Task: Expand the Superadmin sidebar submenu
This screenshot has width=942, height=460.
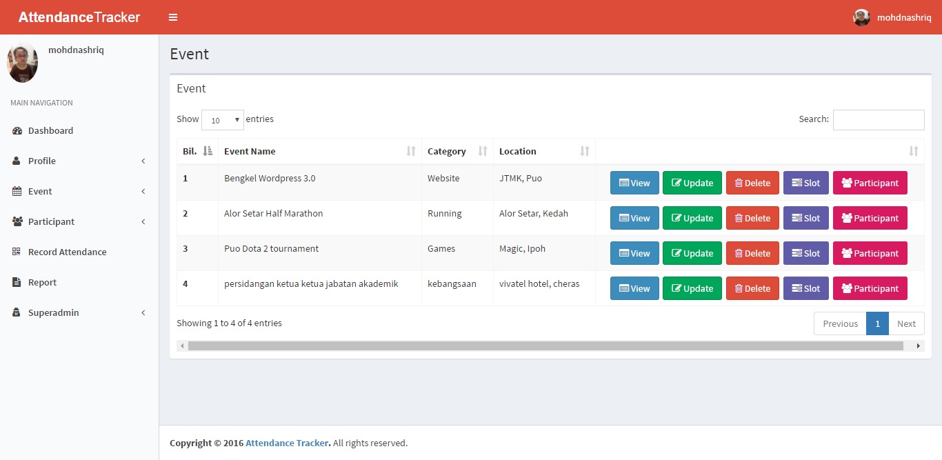Action: point(79,312)
